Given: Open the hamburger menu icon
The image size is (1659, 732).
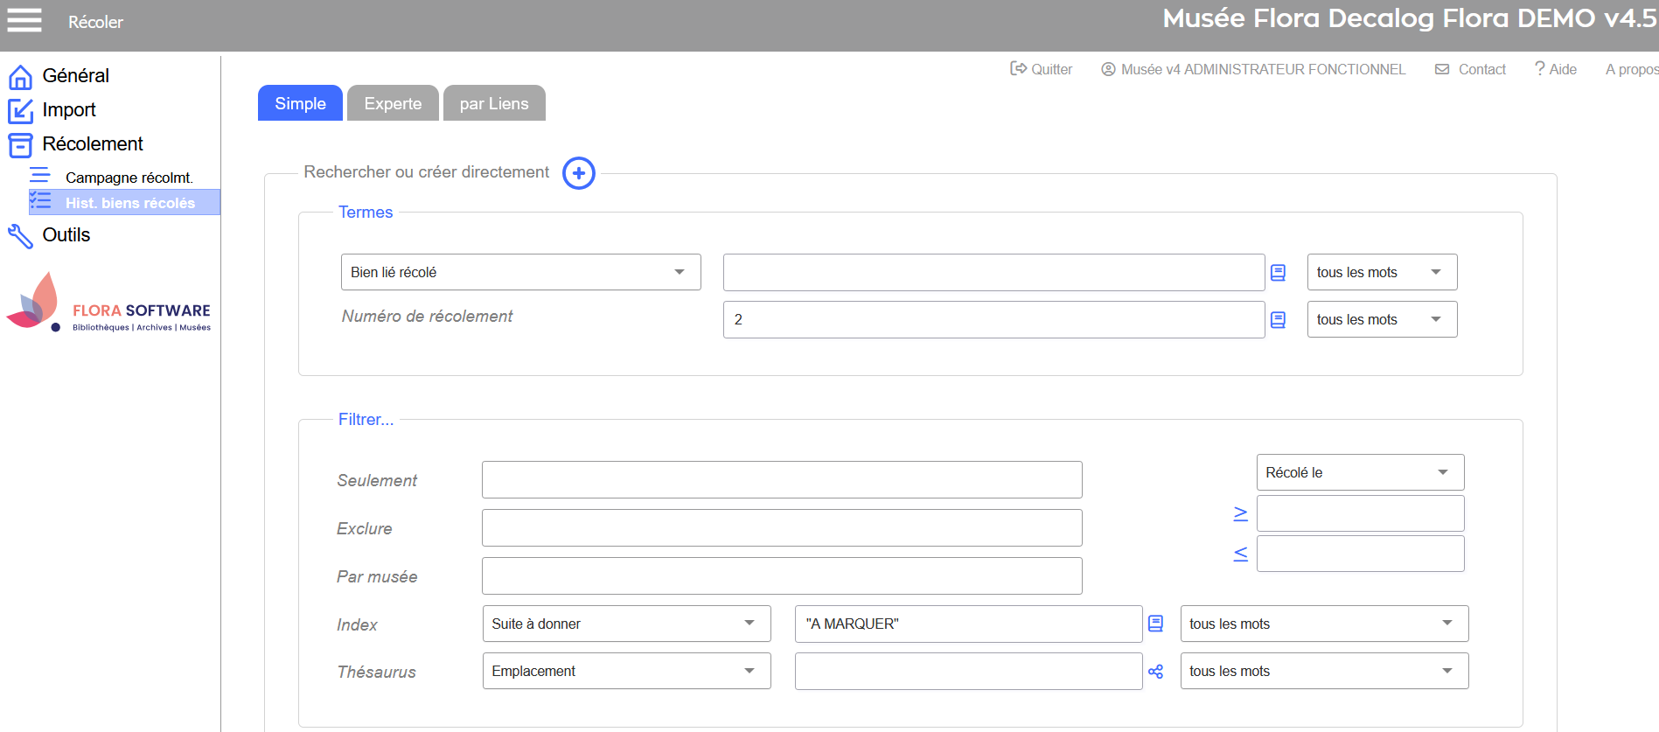Looking at the screenshot, I should pos(24,20).
